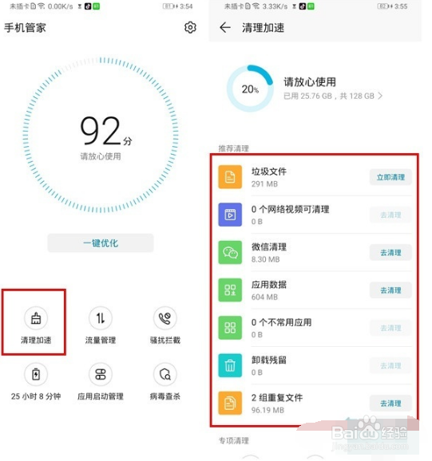The image size is (432, 461).
Task: Click the 一键优化 button
Action: pyautogui.click(x=101, y=242)
